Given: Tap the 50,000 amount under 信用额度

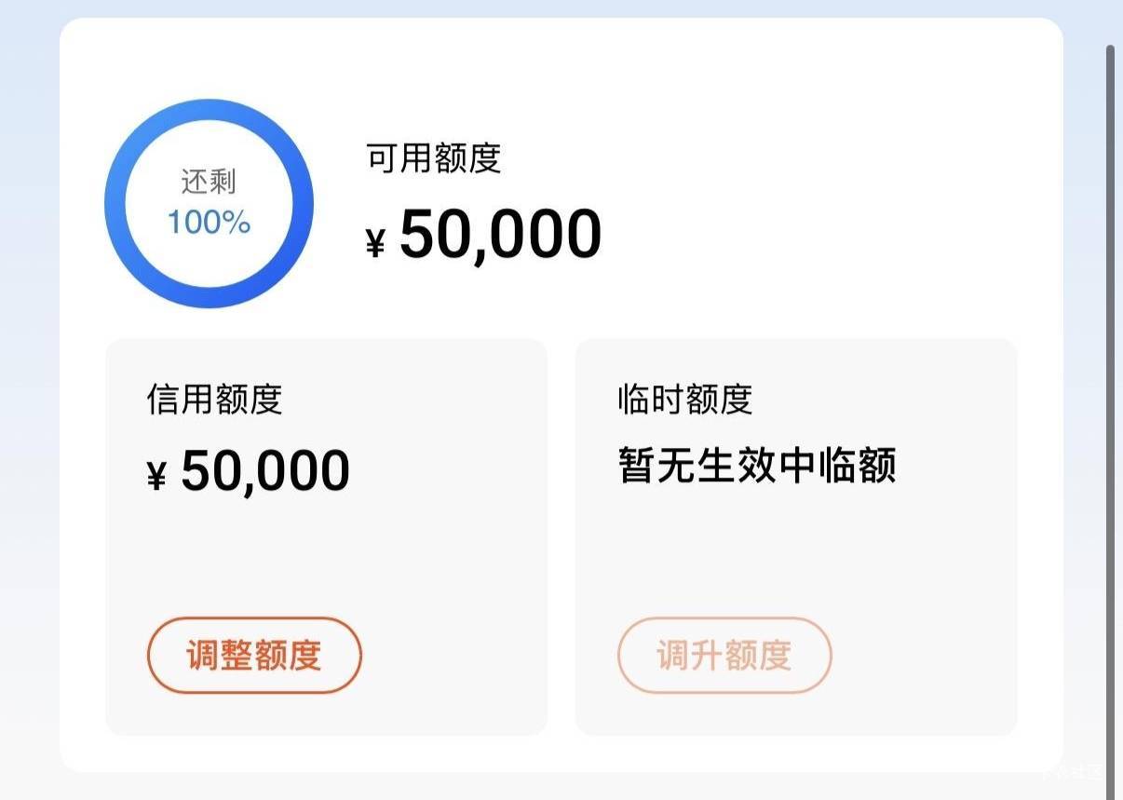Looking at the screenshot, I should click(265, 471).
